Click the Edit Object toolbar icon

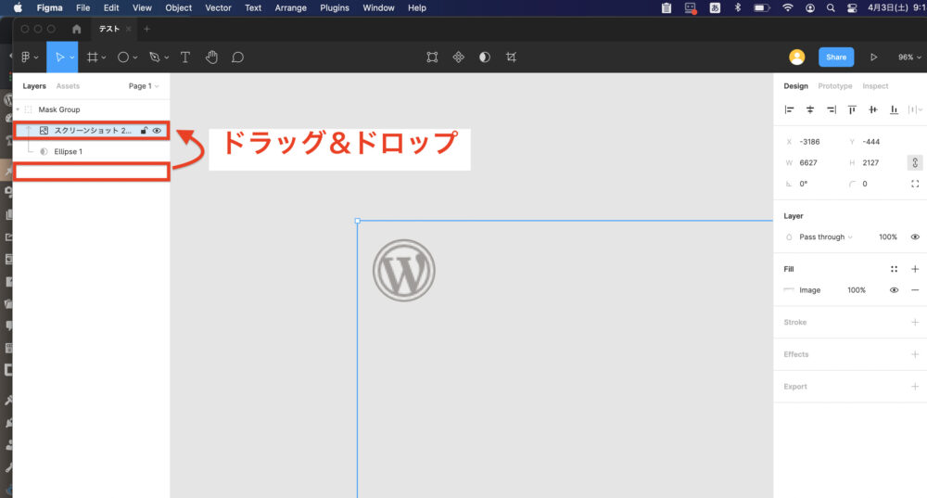432,57
